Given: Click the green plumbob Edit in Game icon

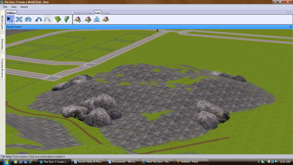Looking at the screenshot, I should click(x=67, y=20).
